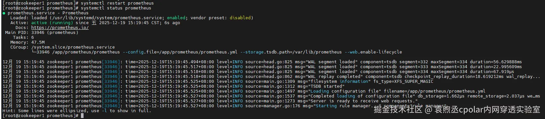
Task: Click the cursor at the final shell prompt
Action: [x=82, y=116]
